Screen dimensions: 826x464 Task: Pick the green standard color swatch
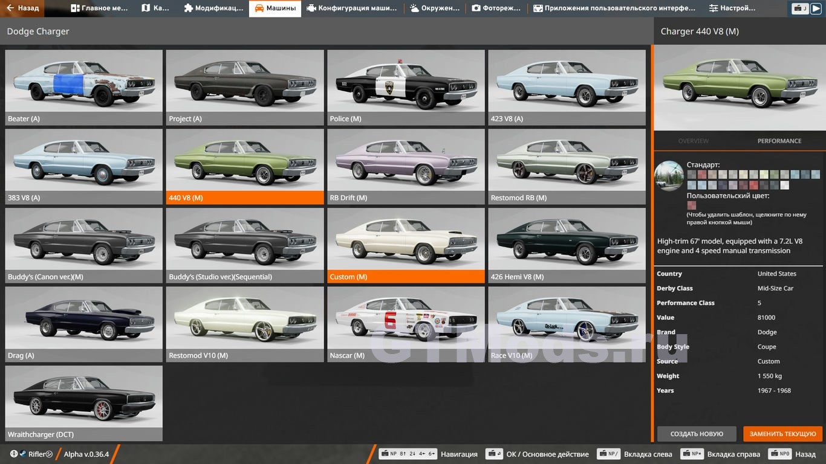(x=774, y=175)
